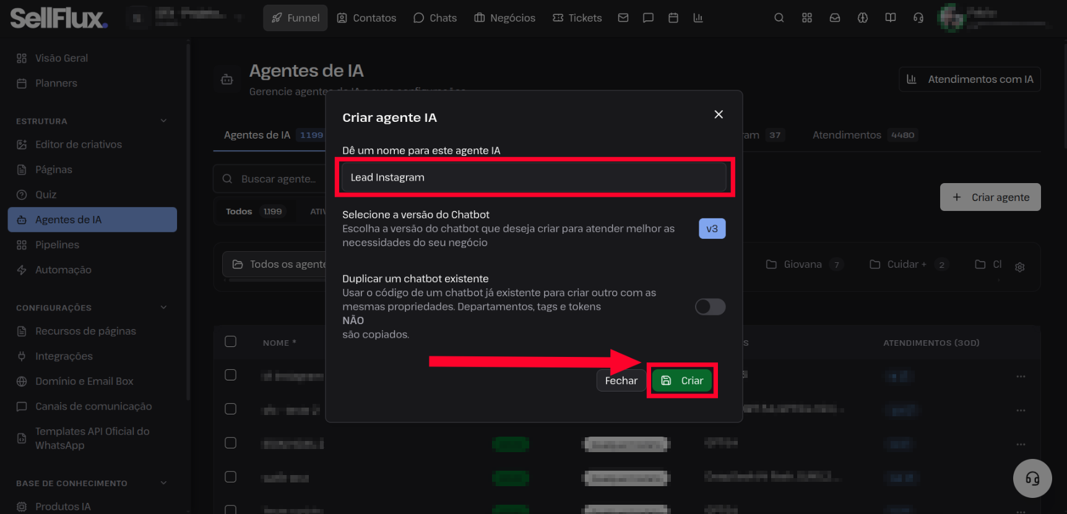Open Editor de criativos in the sidebar
The height and width of the screenshot is (514, 1067).
[x=92, y=145]
